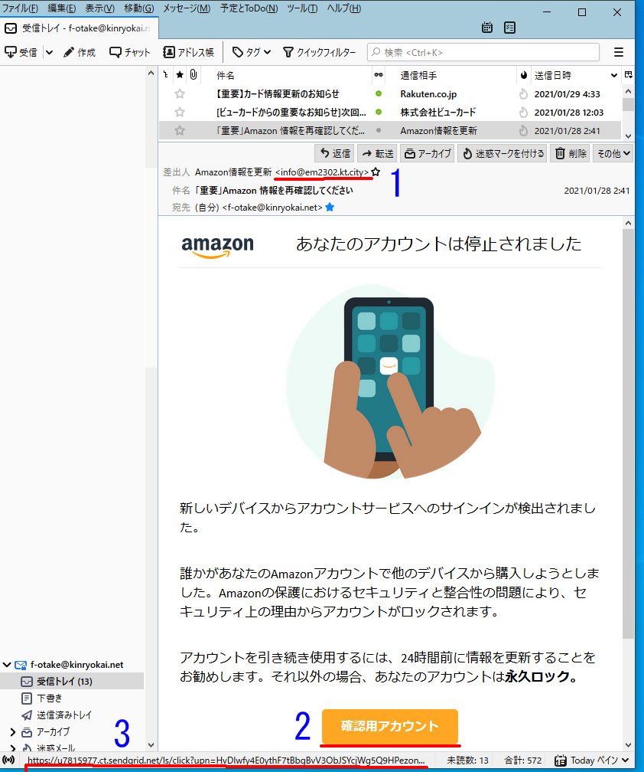Click the blue star beside recipient address
644x772 pixels.
[330, 208]
